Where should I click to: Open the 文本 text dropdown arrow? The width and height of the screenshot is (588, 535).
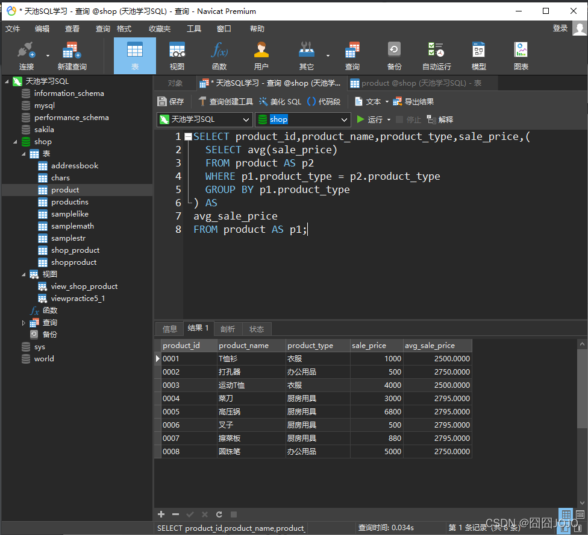pos(387,102)
